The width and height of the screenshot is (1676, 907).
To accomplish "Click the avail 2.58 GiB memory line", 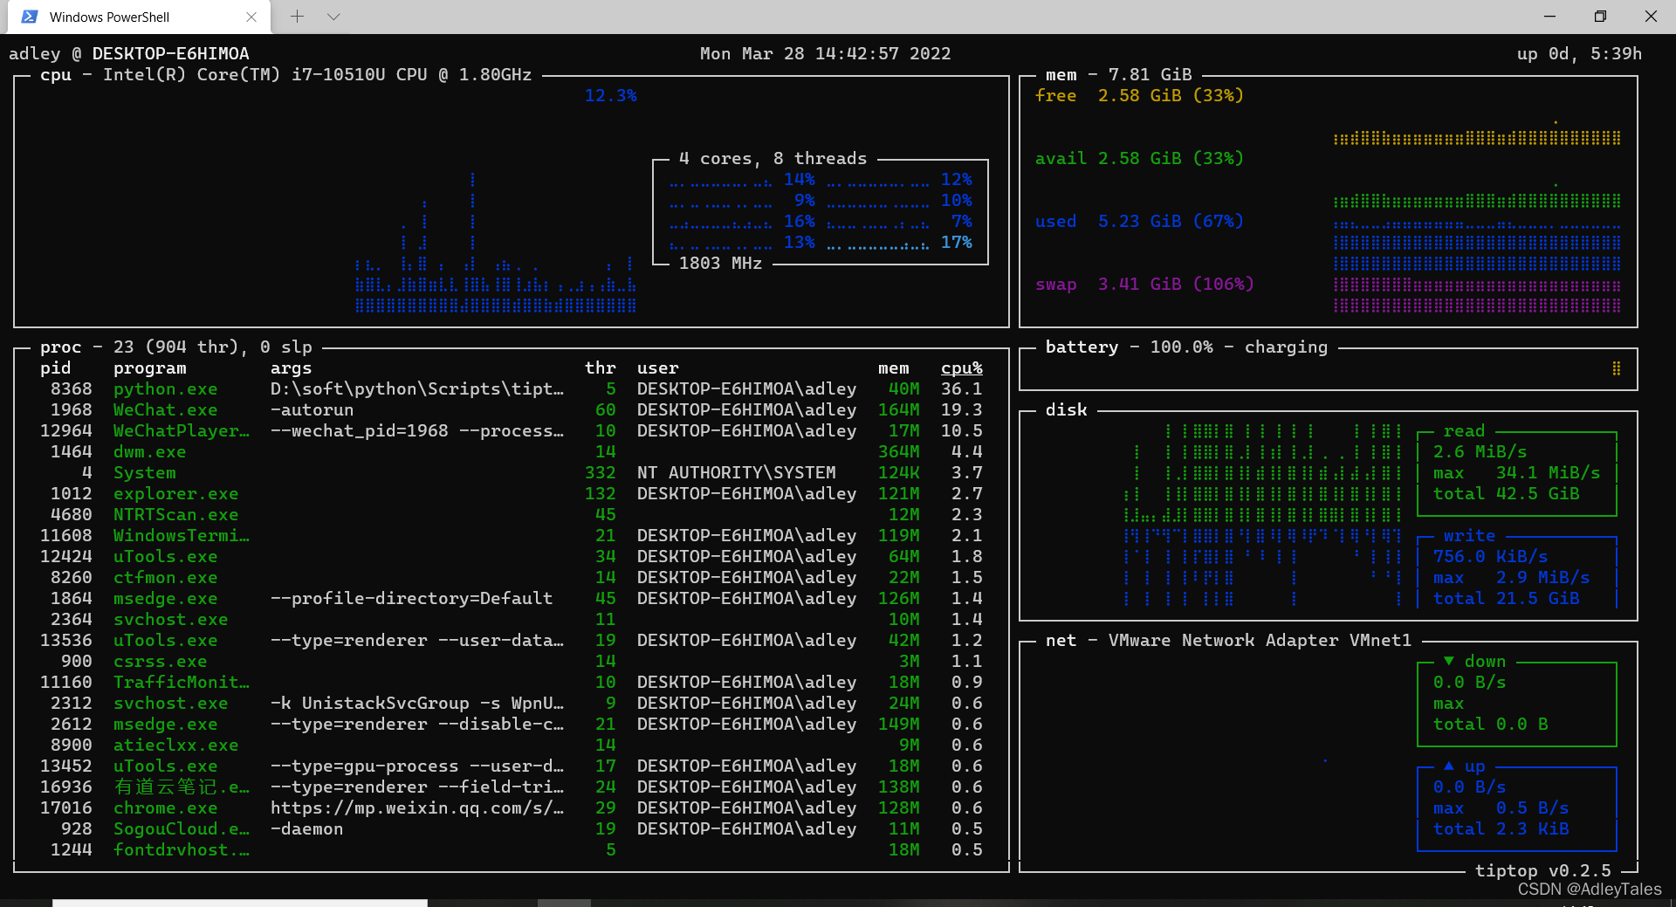I will tap(1140, 159).
